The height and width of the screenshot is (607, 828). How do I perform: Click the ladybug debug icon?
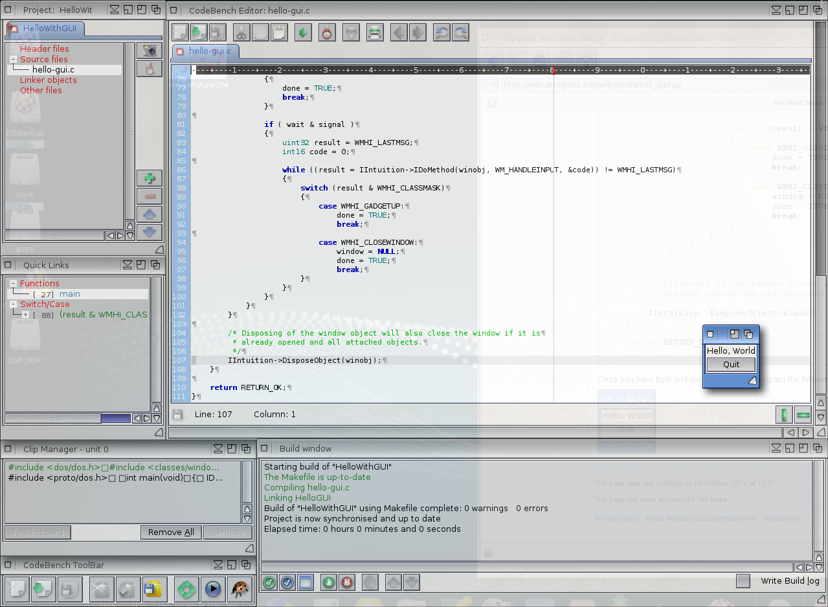tap(239, 590)
